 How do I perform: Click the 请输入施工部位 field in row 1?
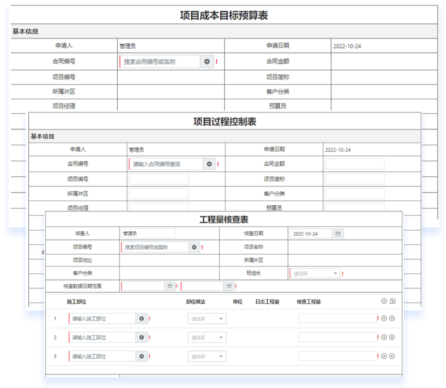[x=102, y=318]
